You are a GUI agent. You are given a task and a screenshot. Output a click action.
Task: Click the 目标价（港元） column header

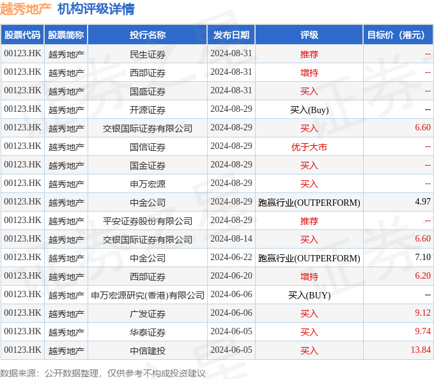tap(398, 35)
